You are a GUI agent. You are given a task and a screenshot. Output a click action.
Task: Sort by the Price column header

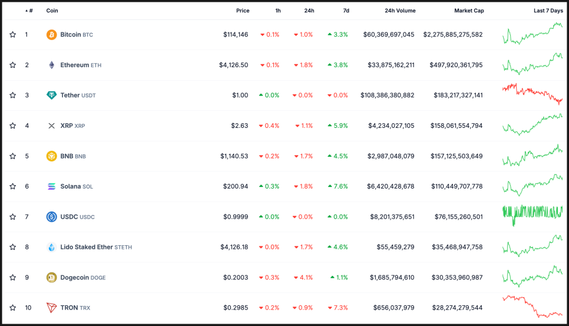[x=243, y=11]
